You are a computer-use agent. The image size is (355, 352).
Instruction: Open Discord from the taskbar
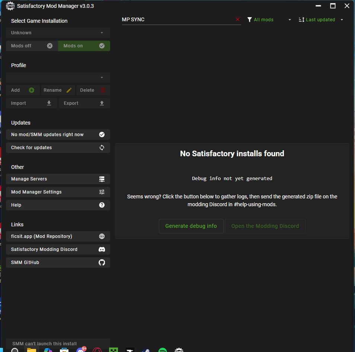tap(81, 350)
